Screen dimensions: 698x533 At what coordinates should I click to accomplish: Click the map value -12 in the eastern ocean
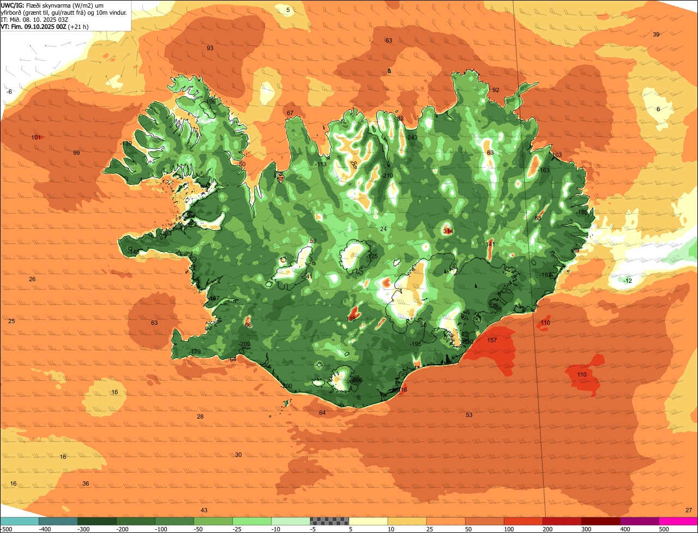click(628, 281)
